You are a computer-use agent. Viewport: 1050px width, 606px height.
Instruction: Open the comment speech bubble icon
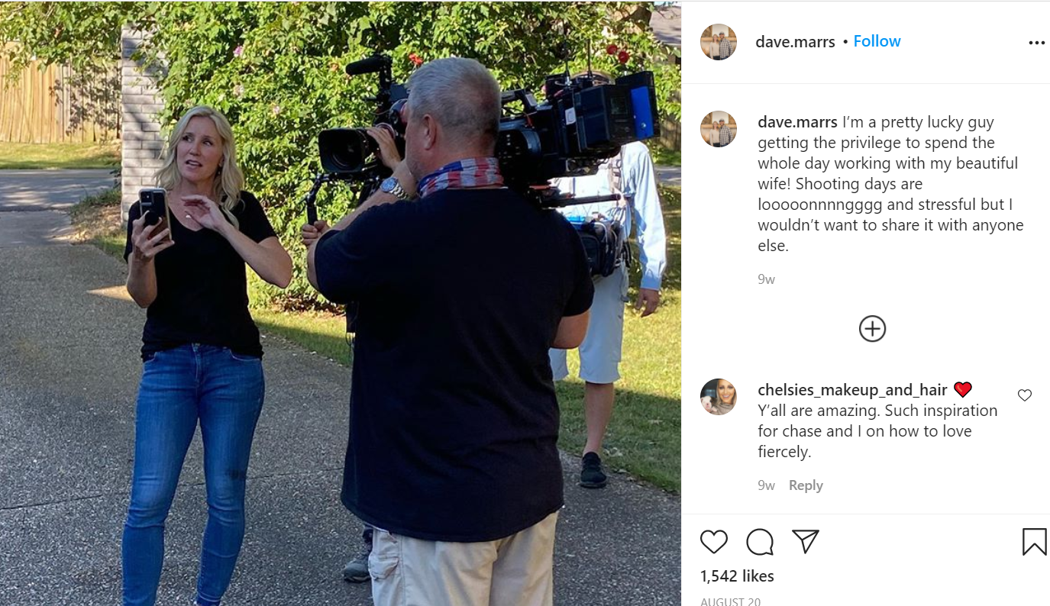coord(760,542)
